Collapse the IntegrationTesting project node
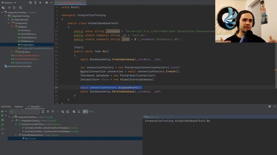Screen dimensions: 277x155 pyautogui.click(x=5, y=16)
